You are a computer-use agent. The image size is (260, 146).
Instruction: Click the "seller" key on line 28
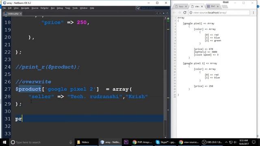pos(41,97)
